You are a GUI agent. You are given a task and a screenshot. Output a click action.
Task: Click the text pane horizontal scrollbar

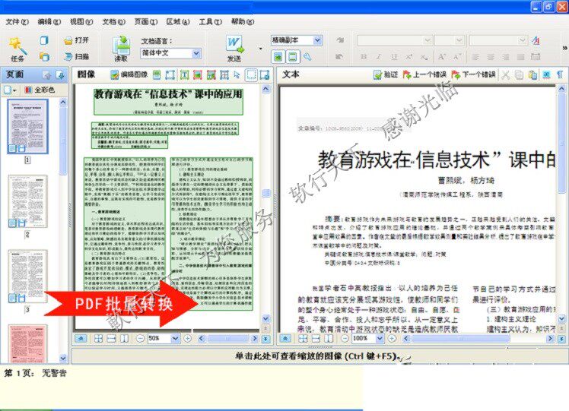pyautogui.click(x=478, y=339)
